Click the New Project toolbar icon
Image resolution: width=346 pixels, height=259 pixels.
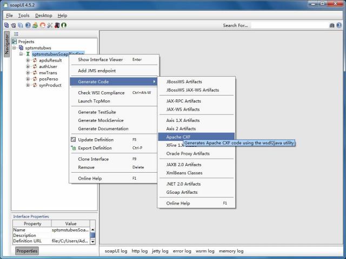[6, 25]
